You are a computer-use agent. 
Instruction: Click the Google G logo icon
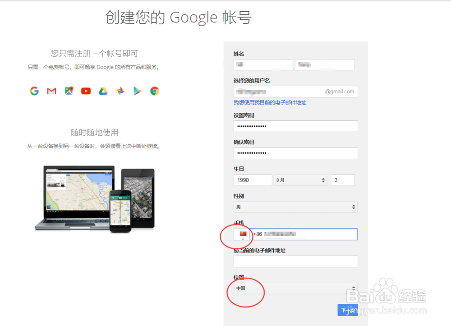point(34,91)
